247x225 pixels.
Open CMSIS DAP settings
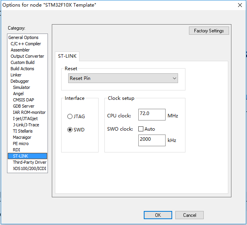tap(23, 100)
